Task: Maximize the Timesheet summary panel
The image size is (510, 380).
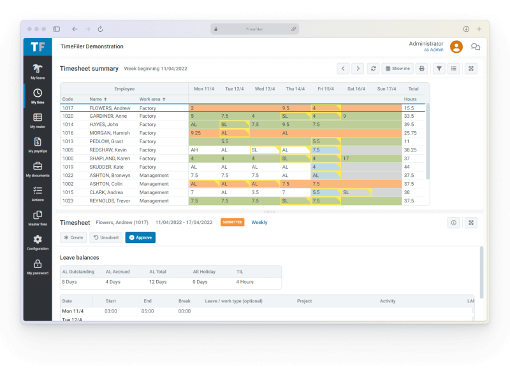Action: [x=471, y=69]
